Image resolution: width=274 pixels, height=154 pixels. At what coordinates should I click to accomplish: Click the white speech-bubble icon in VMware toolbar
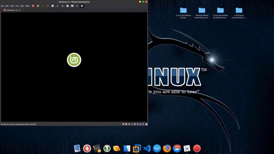tap(53, 6)
